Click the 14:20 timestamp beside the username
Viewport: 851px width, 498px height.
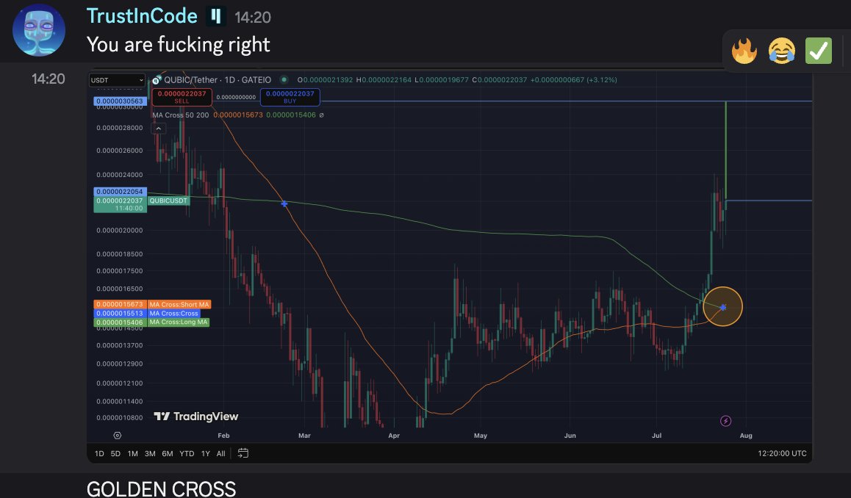point(252,18)
